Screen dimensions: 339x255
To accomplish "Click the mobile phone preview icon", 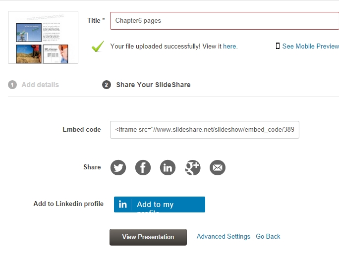I will [278, 46].
